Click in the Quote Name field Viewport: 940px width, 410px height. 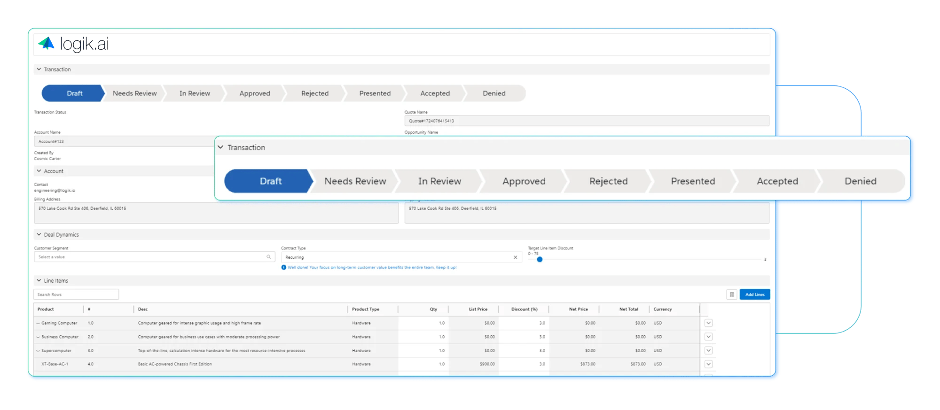(587, 121)
